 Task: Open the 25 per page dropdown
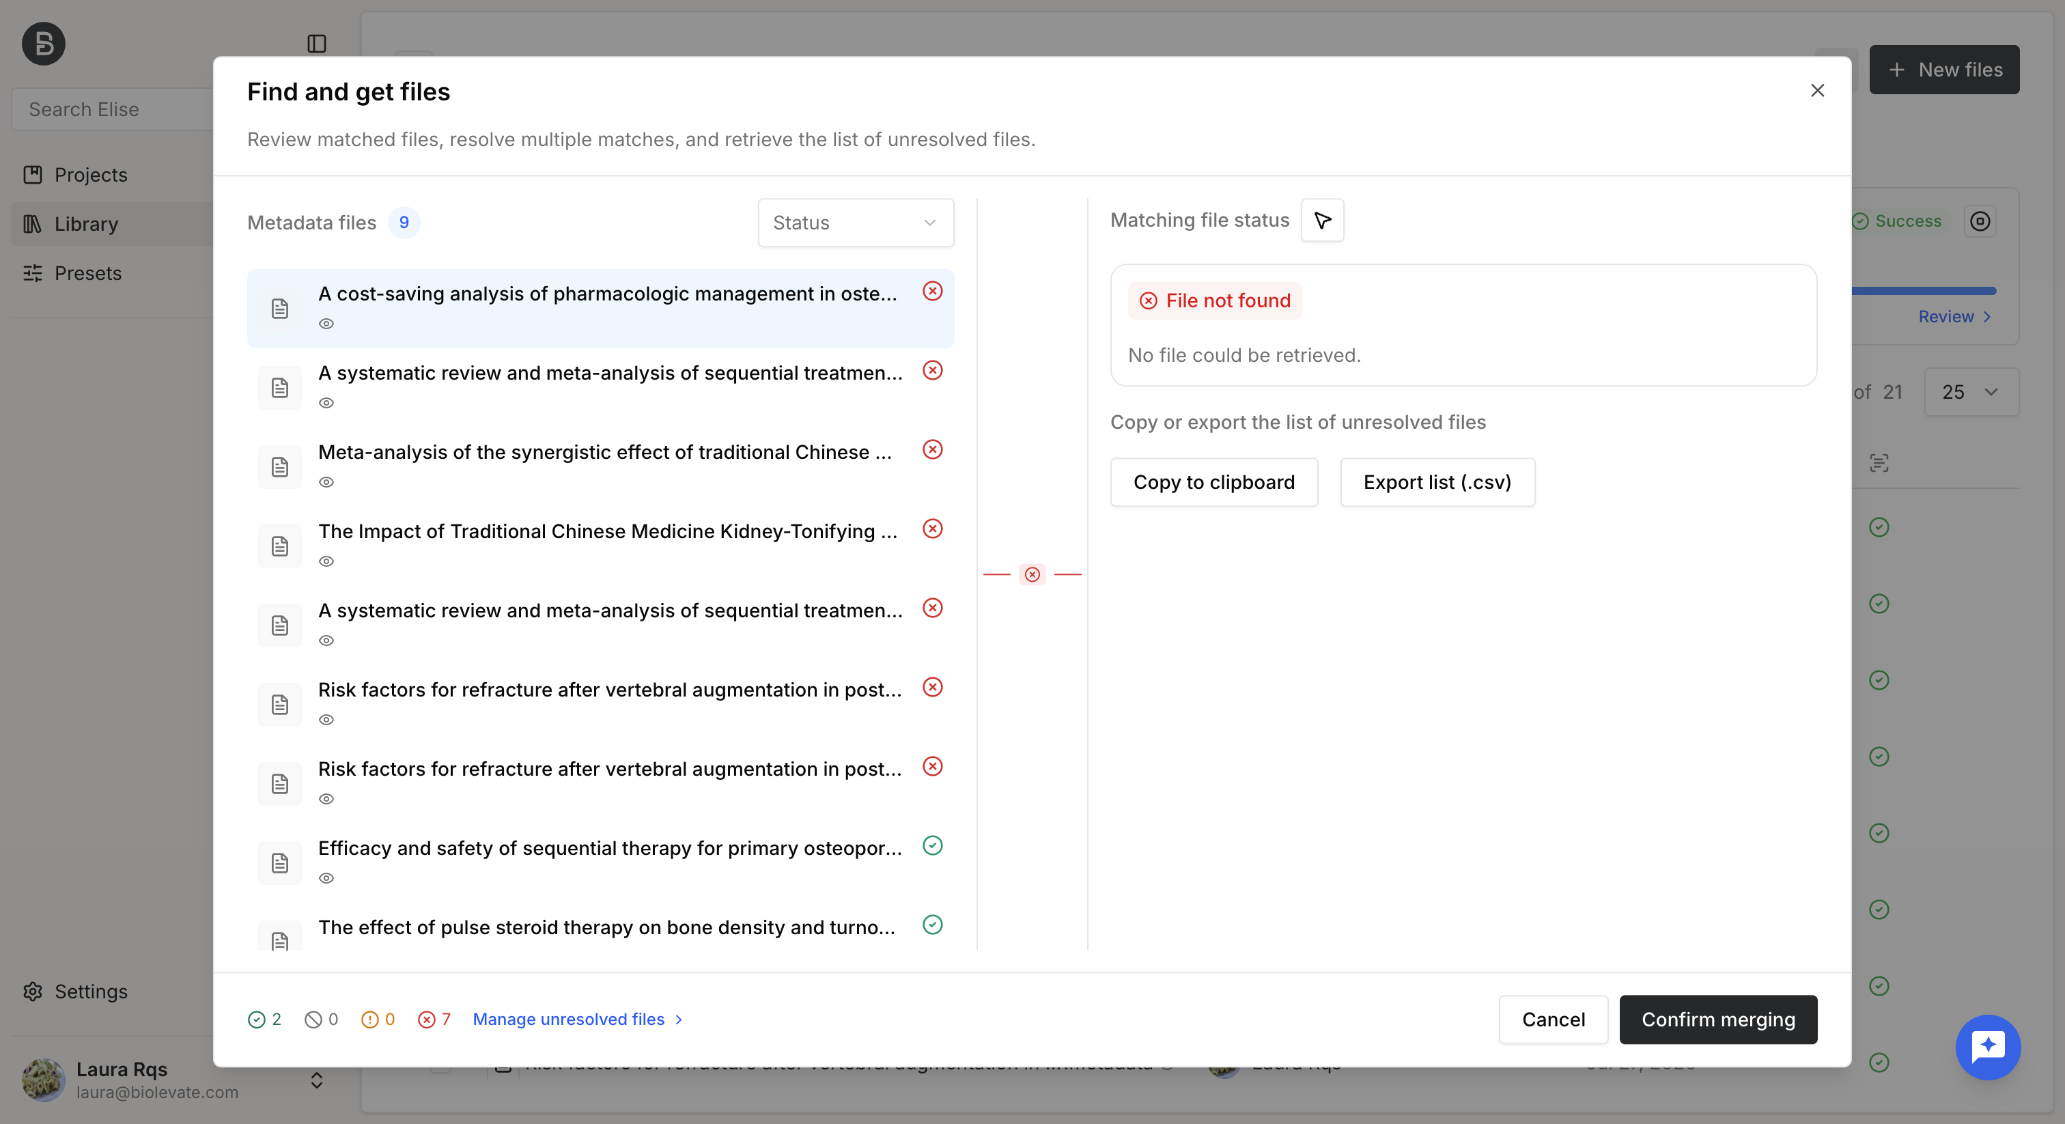tap(1971, 392)
